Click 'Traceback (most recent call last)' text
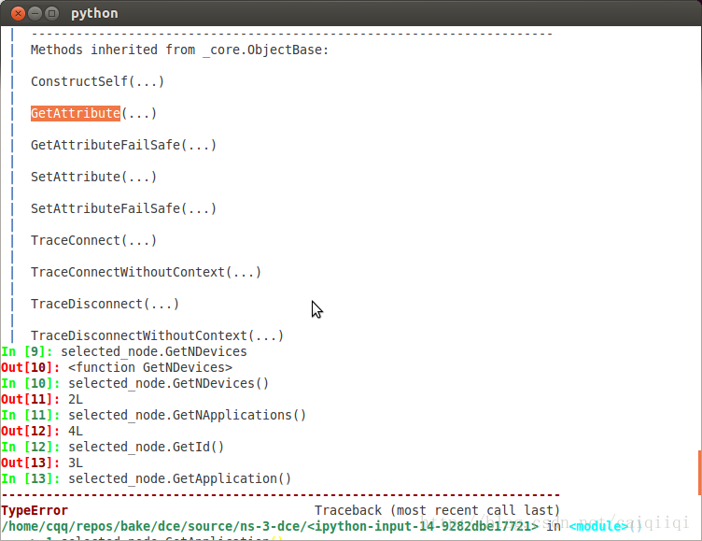The height and width of the screenshot is (541, 702). 438,510
